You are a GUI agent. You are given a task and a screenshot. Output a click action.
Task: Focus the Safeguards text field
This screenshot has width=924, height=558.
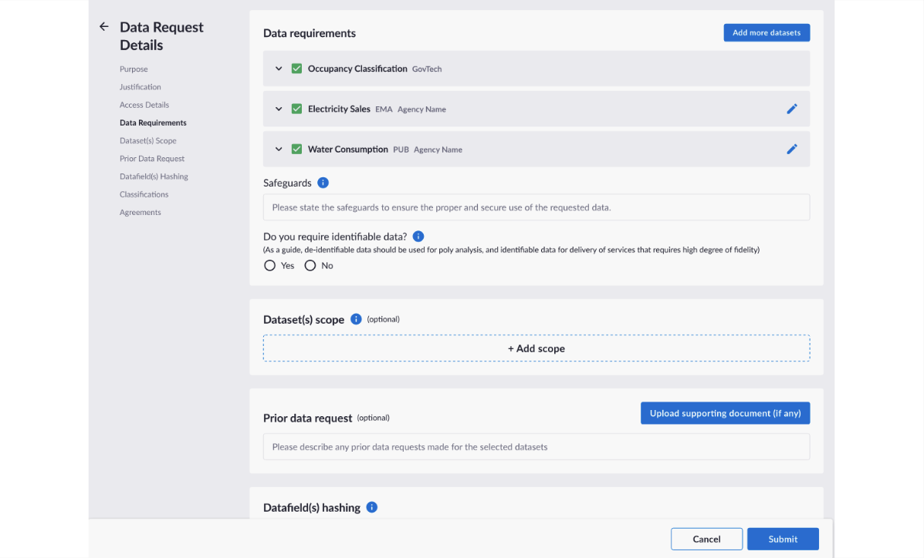coord(536,207)
